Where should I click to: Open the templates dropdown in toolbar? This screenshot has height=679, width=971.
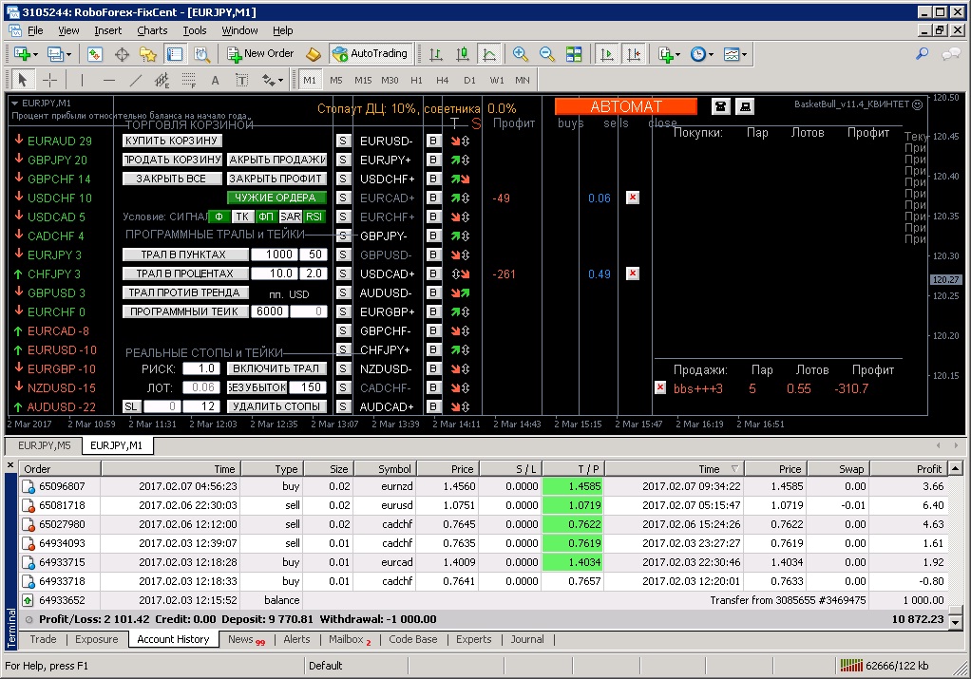(x=744, y=54)
